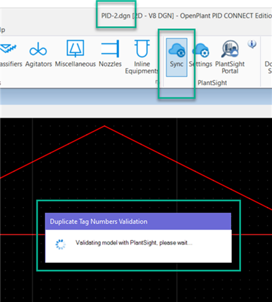Click the PlantSight ribbon group label

(212, 83)
